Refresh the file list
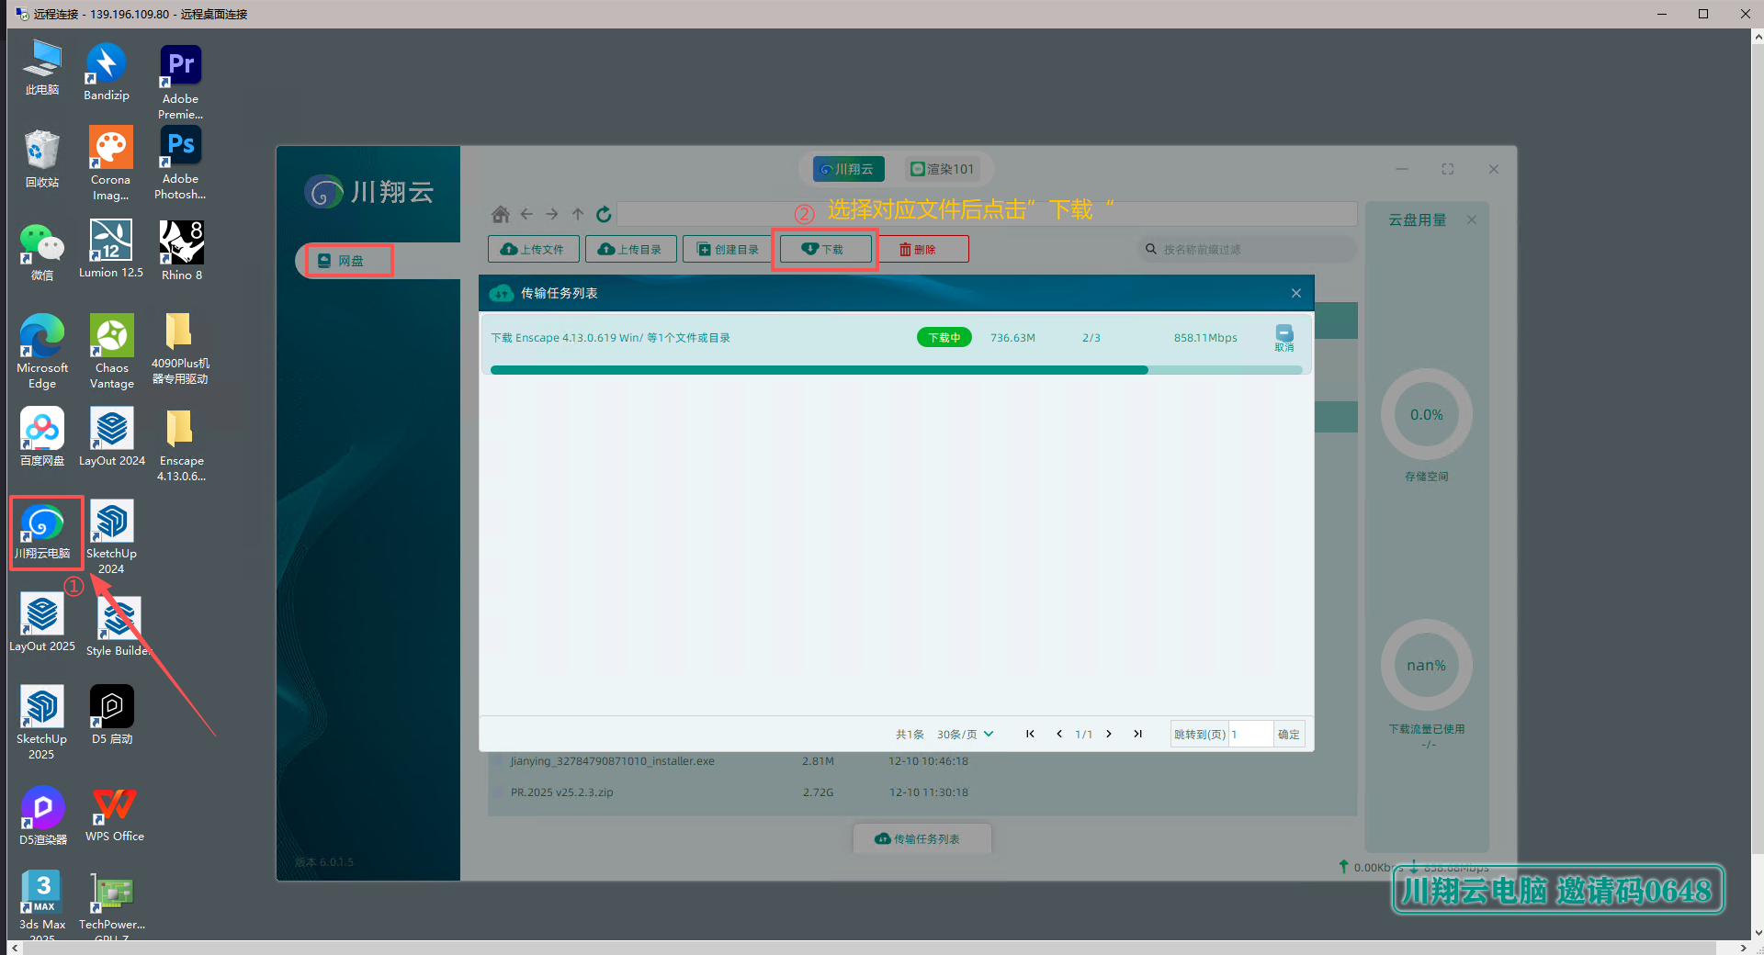1764x955 pixels. coord(604,214)
